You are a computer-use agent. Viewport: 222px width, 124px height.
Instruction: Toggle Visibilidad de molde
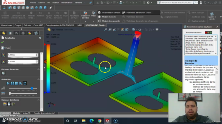133,17
